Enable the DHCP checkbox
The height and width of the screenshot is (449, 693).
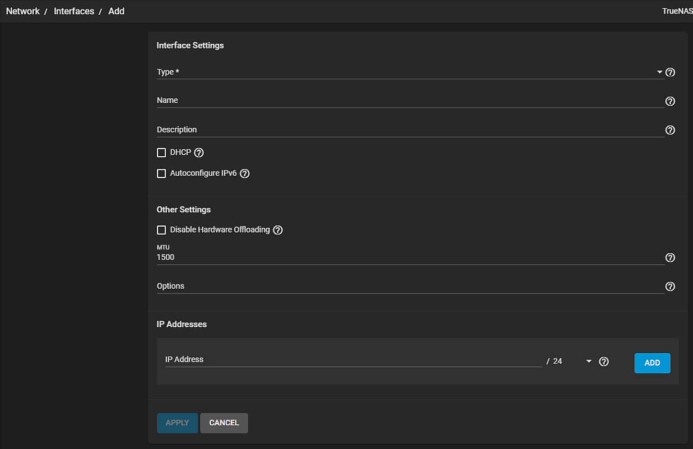coord(161,153)
